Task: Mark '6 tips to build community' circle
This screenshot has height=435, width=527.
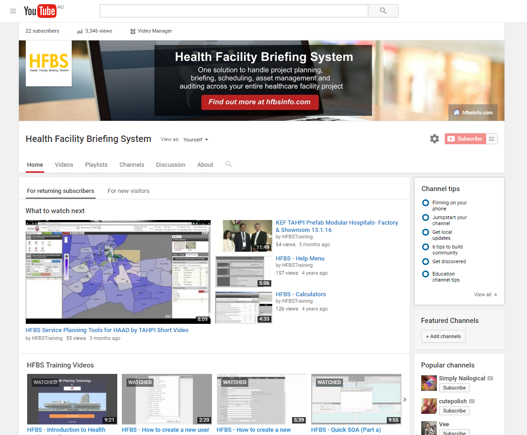Action: coord(425,247)
